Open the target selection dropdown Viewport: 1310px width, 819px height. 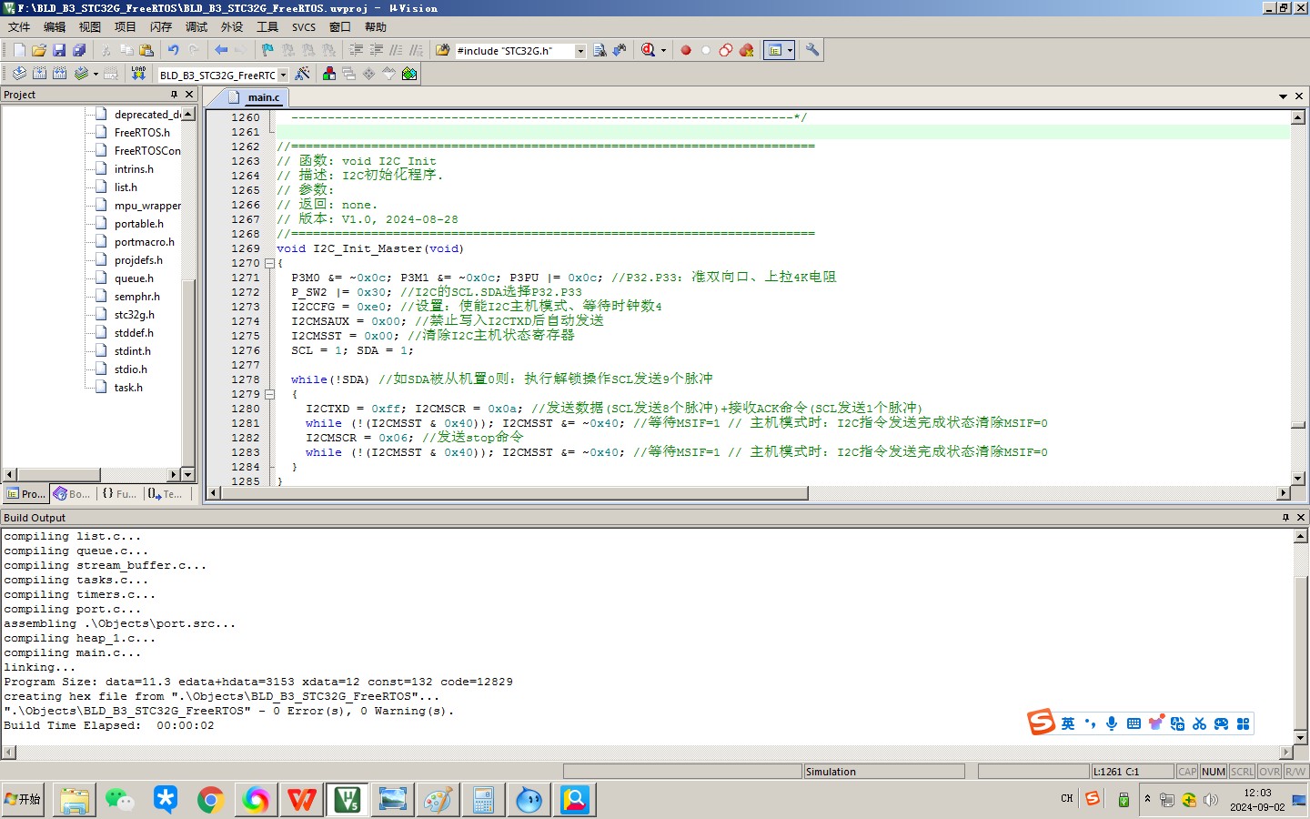tap(283, 75)
